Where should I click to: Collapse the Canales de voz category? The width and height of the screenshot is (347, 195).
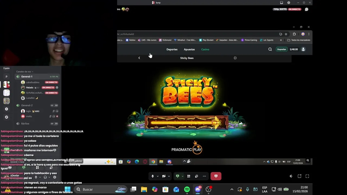point(25,71)
